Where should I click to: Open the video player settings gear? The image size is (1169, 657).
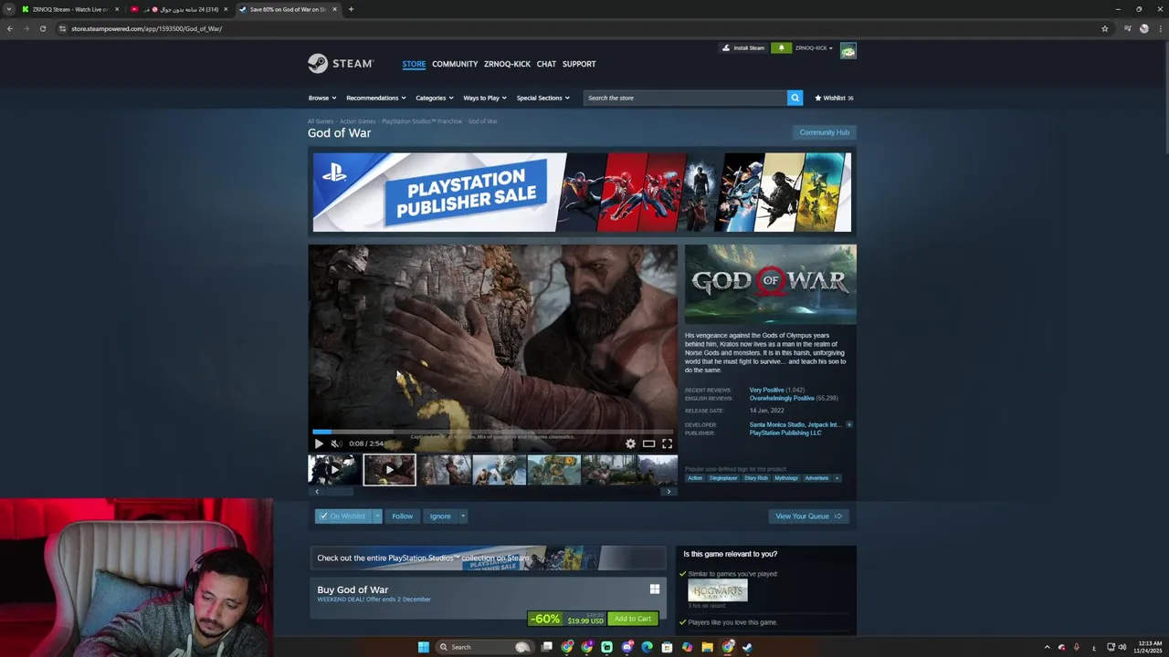tap(630, 443)
